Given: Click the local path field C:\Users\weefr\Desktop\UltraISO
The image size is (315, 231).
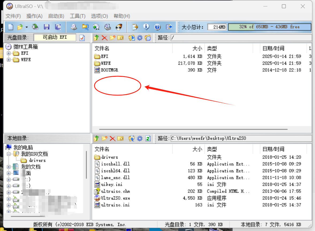Looking at the screenshot, I should [x=241, y=138].
